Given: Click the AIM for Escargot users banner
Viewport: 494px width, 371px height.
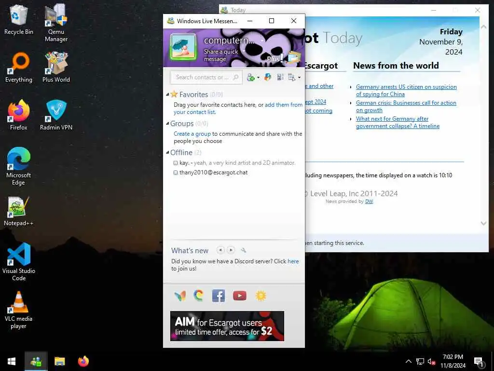Looking at the screenshot, I should (227, 326).
